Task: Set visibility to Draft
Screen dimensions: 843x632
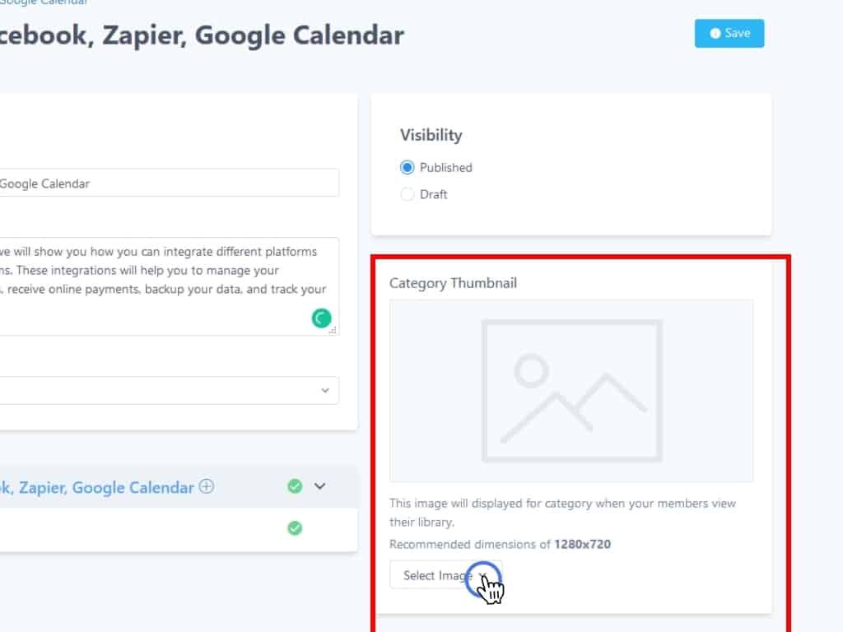Action: [x=407, y=195]
